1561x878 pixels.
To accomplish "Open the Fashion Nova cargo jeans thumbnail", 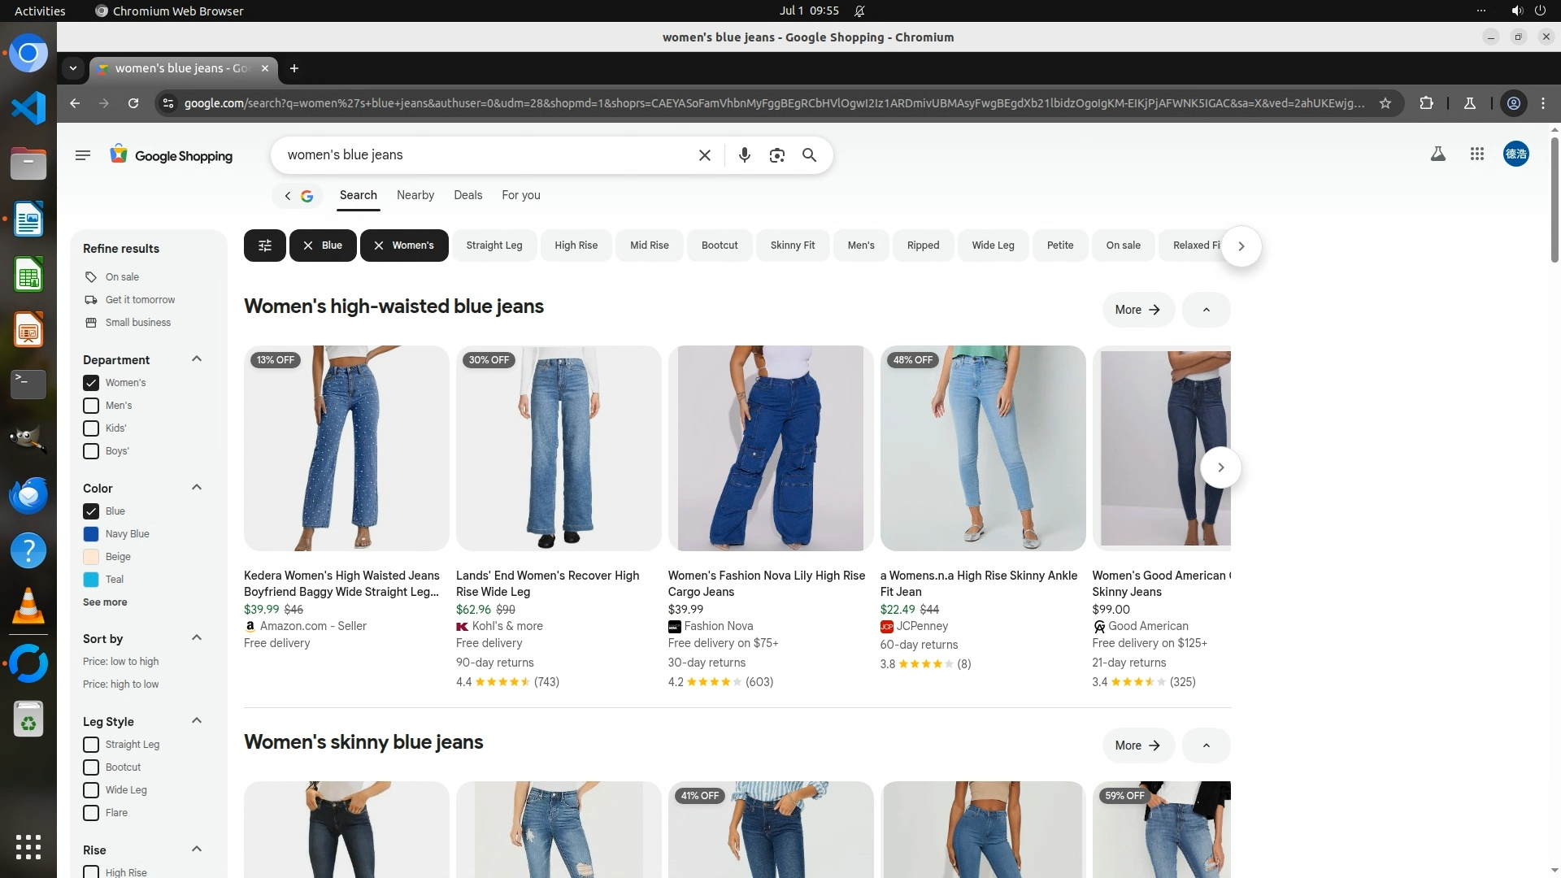I will 770,448.
